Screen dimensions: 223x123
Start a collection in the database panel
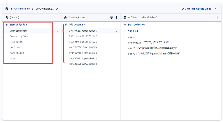pyautogui.click(x=16, y=24)
